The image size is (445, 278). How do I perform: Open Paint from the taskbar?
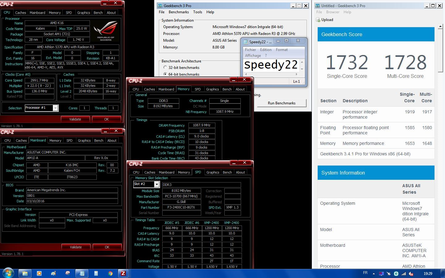53,273
